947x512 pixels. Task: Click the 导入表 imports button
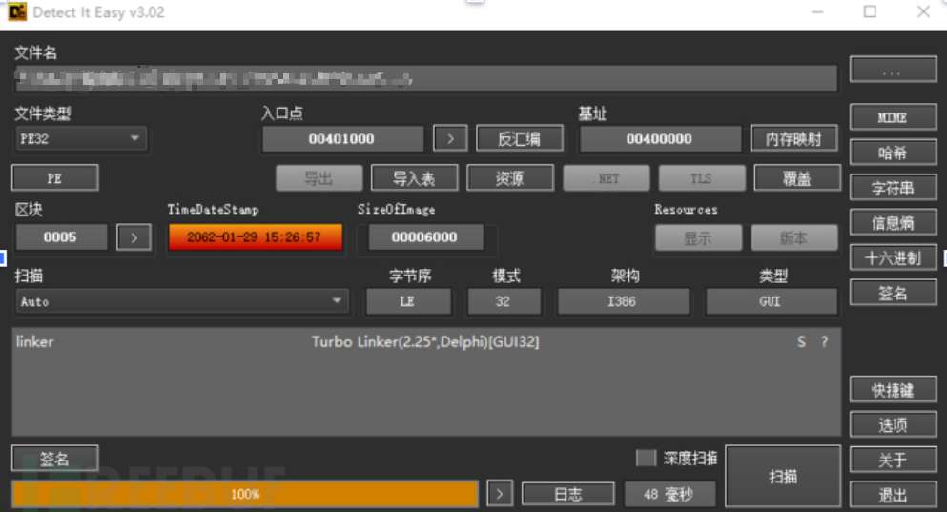[x=414, y=178]
